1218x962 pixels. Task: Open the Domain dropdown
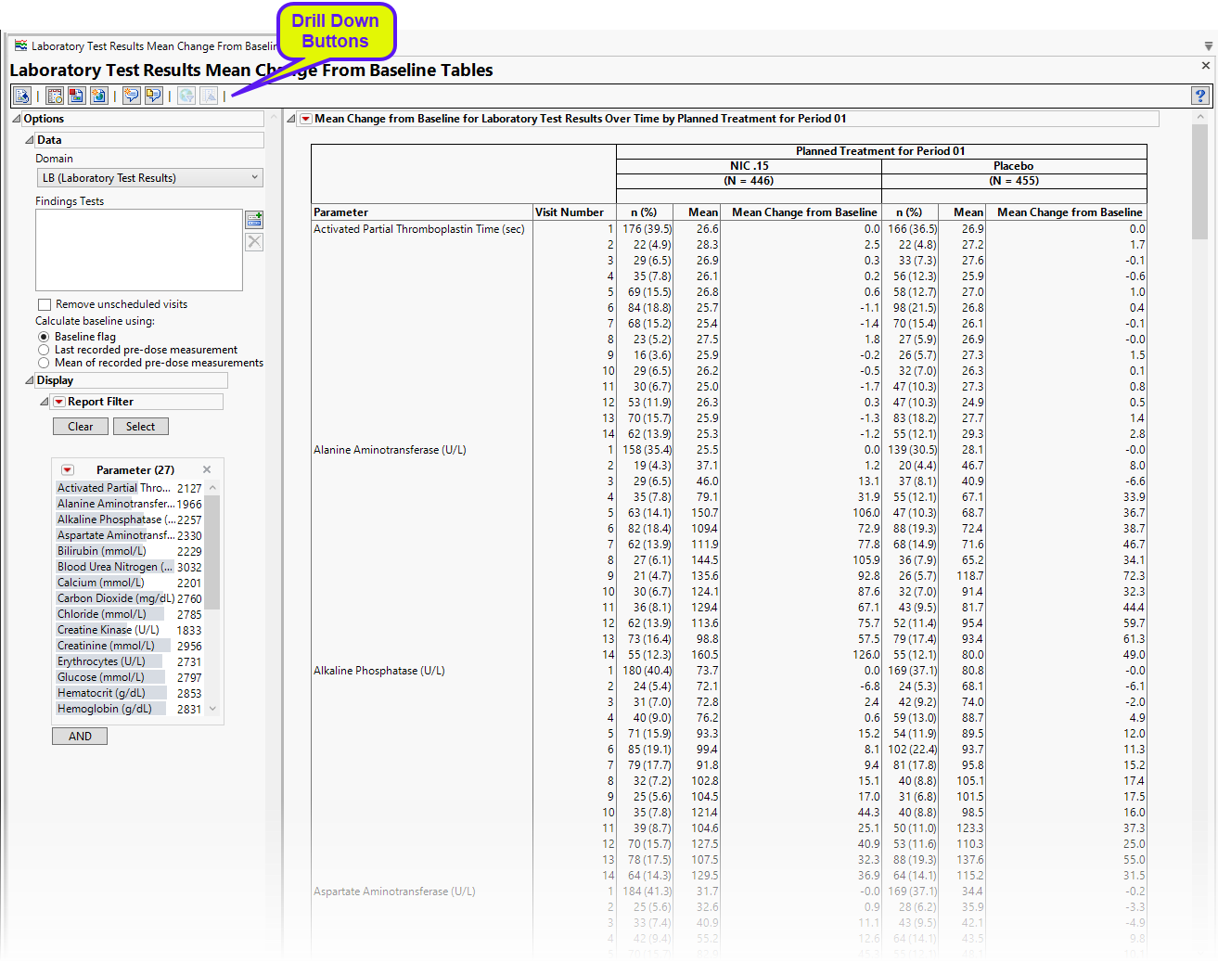click(149, 178)
